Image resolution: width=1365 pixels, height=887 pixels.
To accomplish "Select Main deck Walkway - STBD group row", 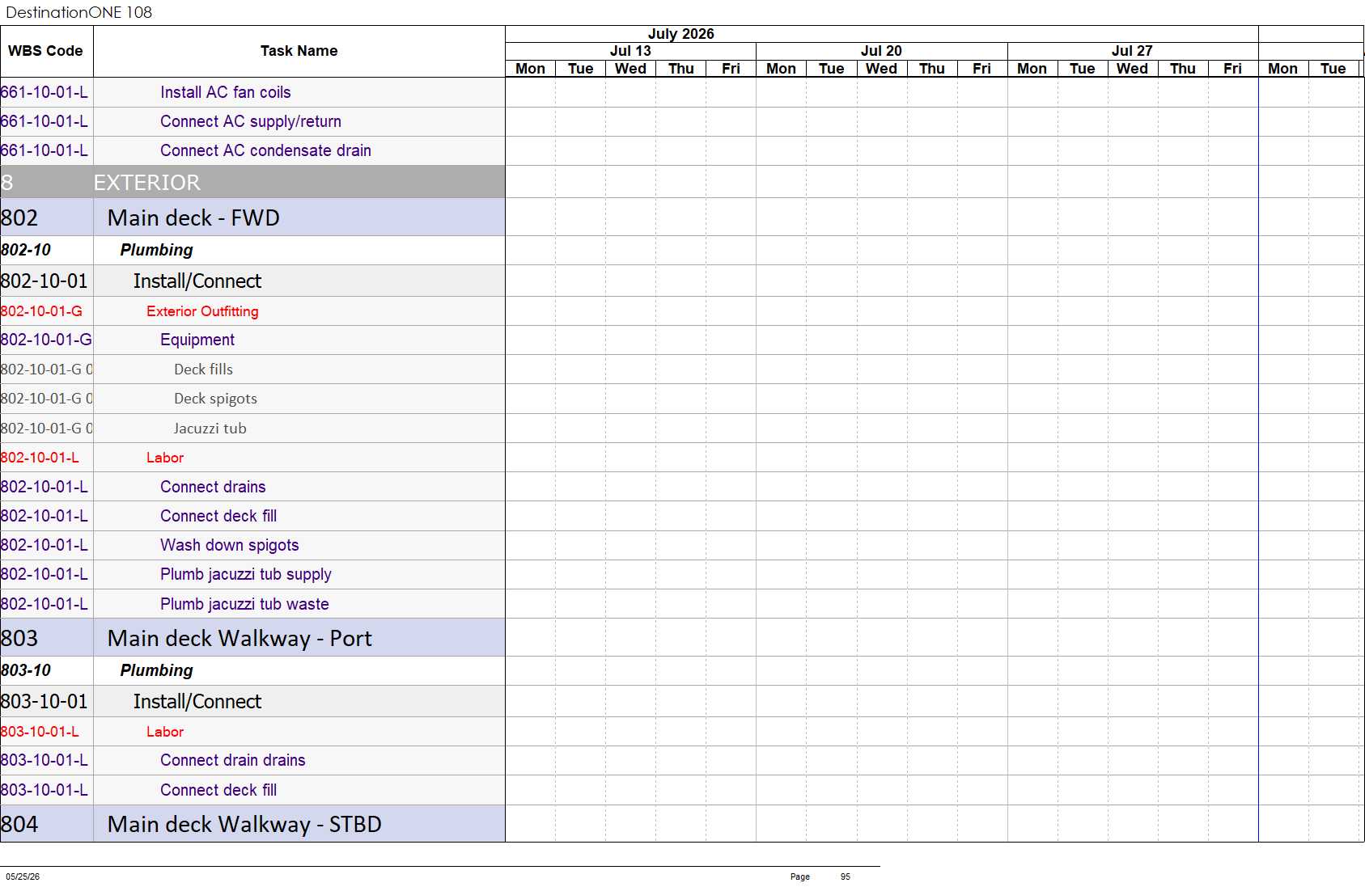I will click(x=252, y=824).
